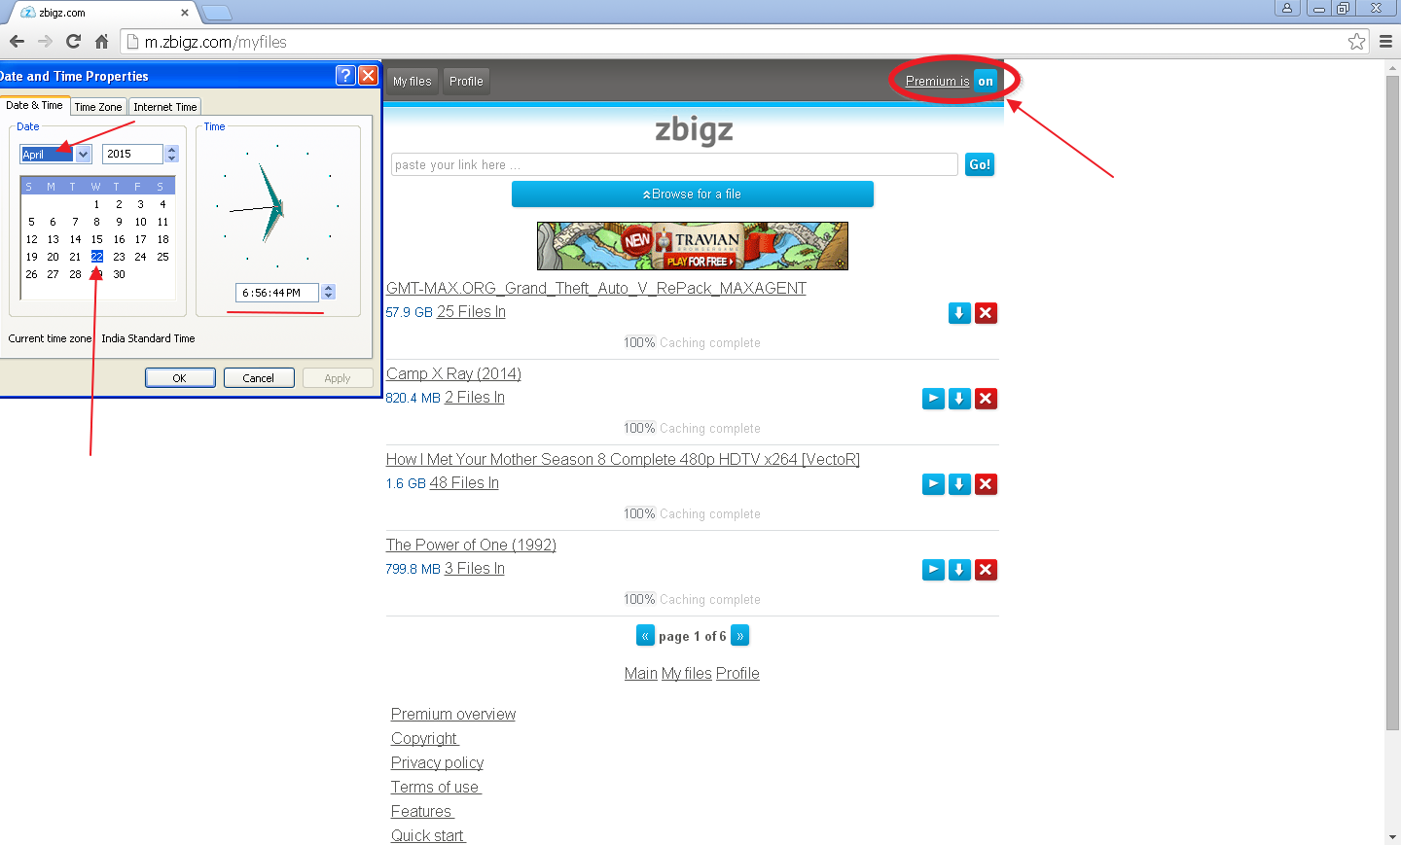Confirm the dialog with OK
Screen dimensions: 1401x845
[180, 378]
